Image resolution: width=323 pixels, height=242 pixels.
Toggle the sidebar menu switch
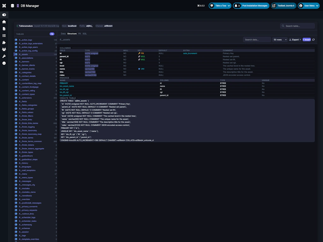[x=4, y=15]
